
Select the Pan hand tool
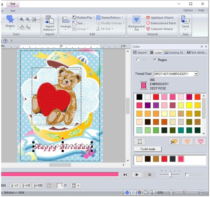tap(22, 27)
